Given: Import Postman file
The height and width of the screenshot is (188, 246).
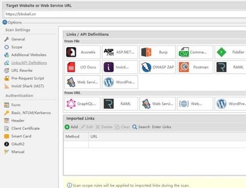Looking at the screenshot, I should [195, 67].
